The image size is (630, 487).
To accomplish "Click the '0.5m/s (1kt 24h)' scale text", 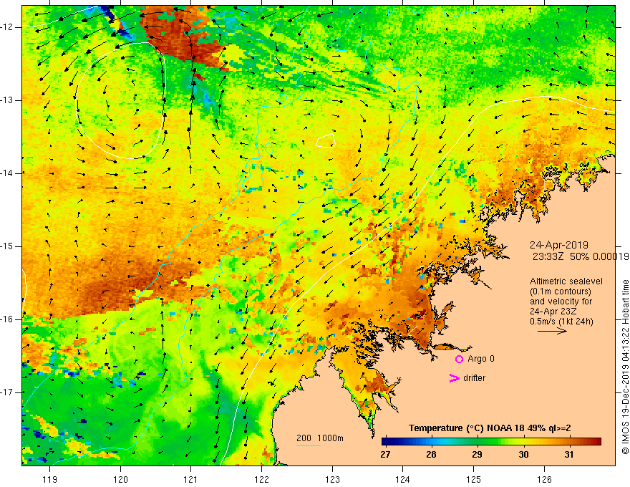I will click(x=561, y=322).
